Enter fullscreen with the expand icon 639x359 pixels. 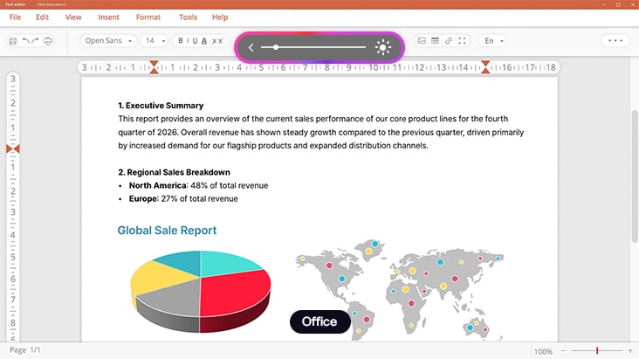[x=462, y=41]
